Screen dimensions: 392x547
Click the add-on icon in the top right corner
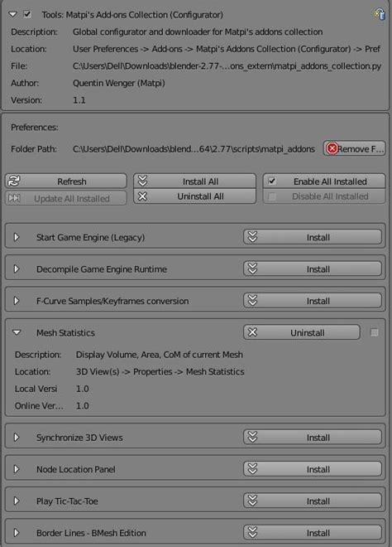pos(380,14)
